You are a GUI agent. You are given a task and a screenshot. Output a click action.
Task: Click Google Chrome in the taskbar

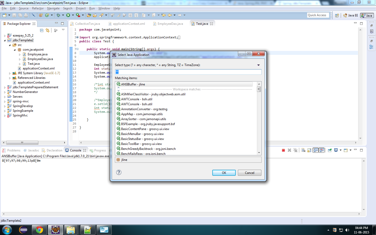pyautogui.click(x=39, y=230)
